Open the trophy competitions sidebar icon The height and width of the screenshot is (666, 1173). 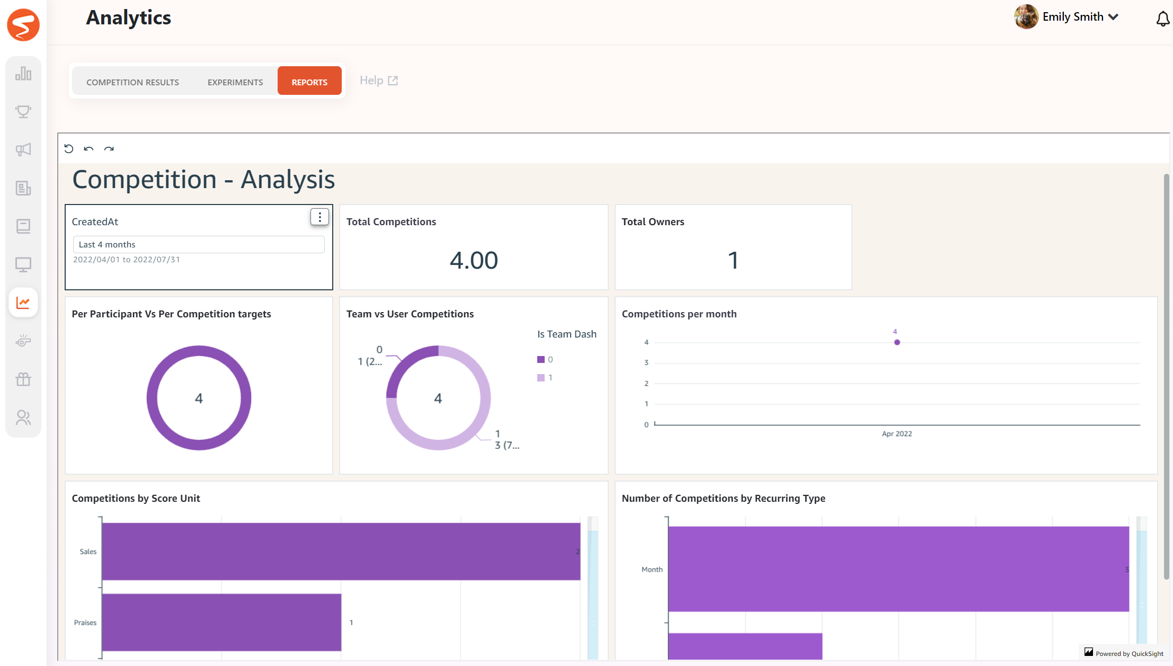pyautogui.click(x=23, y=111)
